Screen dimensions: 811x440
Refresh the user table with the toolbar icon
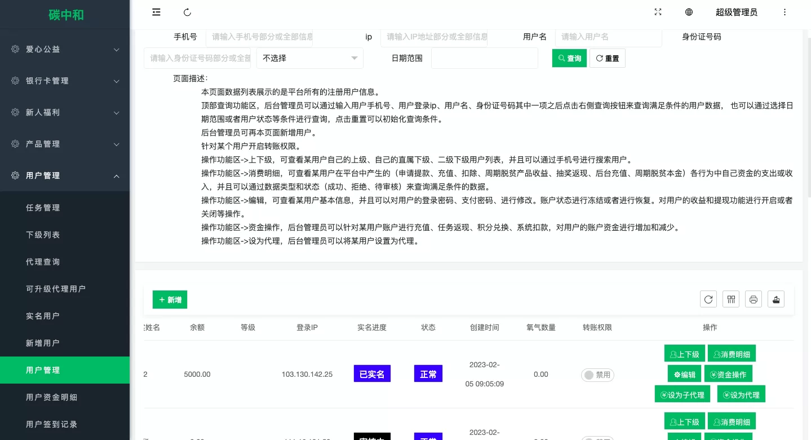pyautogui.click(x=708, y=299)
